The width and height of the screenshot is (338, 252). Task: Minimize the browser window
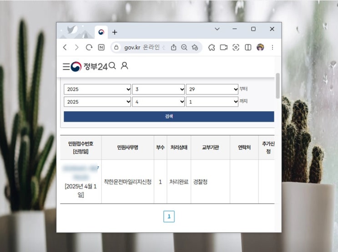235,29
